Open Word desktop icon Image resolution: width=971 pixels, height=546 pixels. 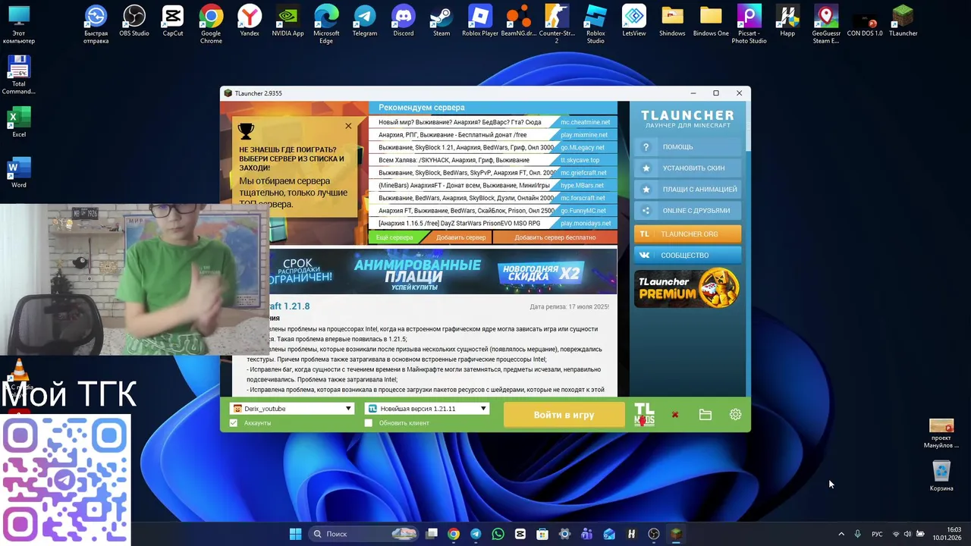(19, 173)
